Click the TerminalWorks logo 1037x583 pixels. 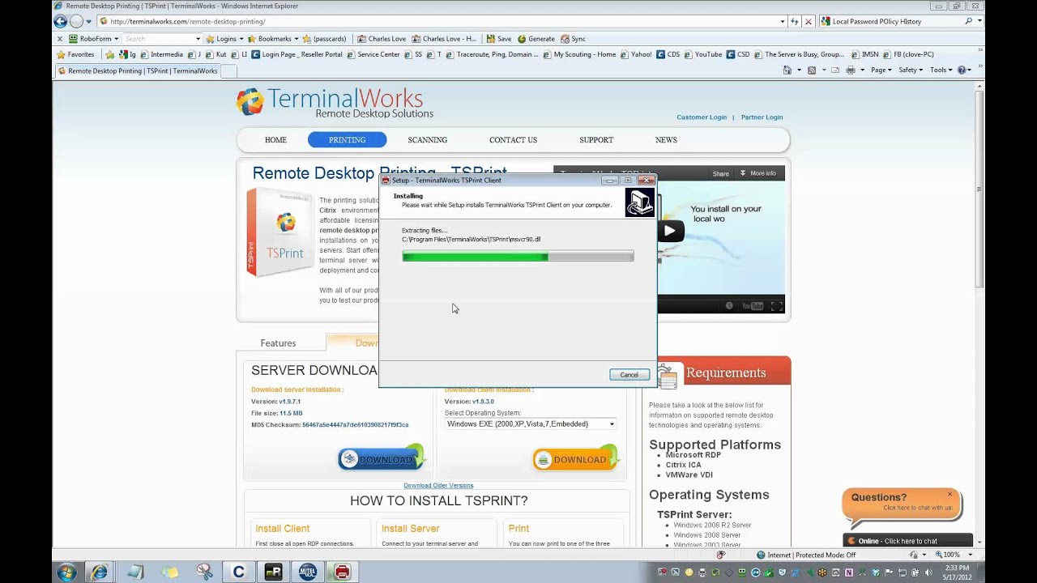(x=335, y=103)
